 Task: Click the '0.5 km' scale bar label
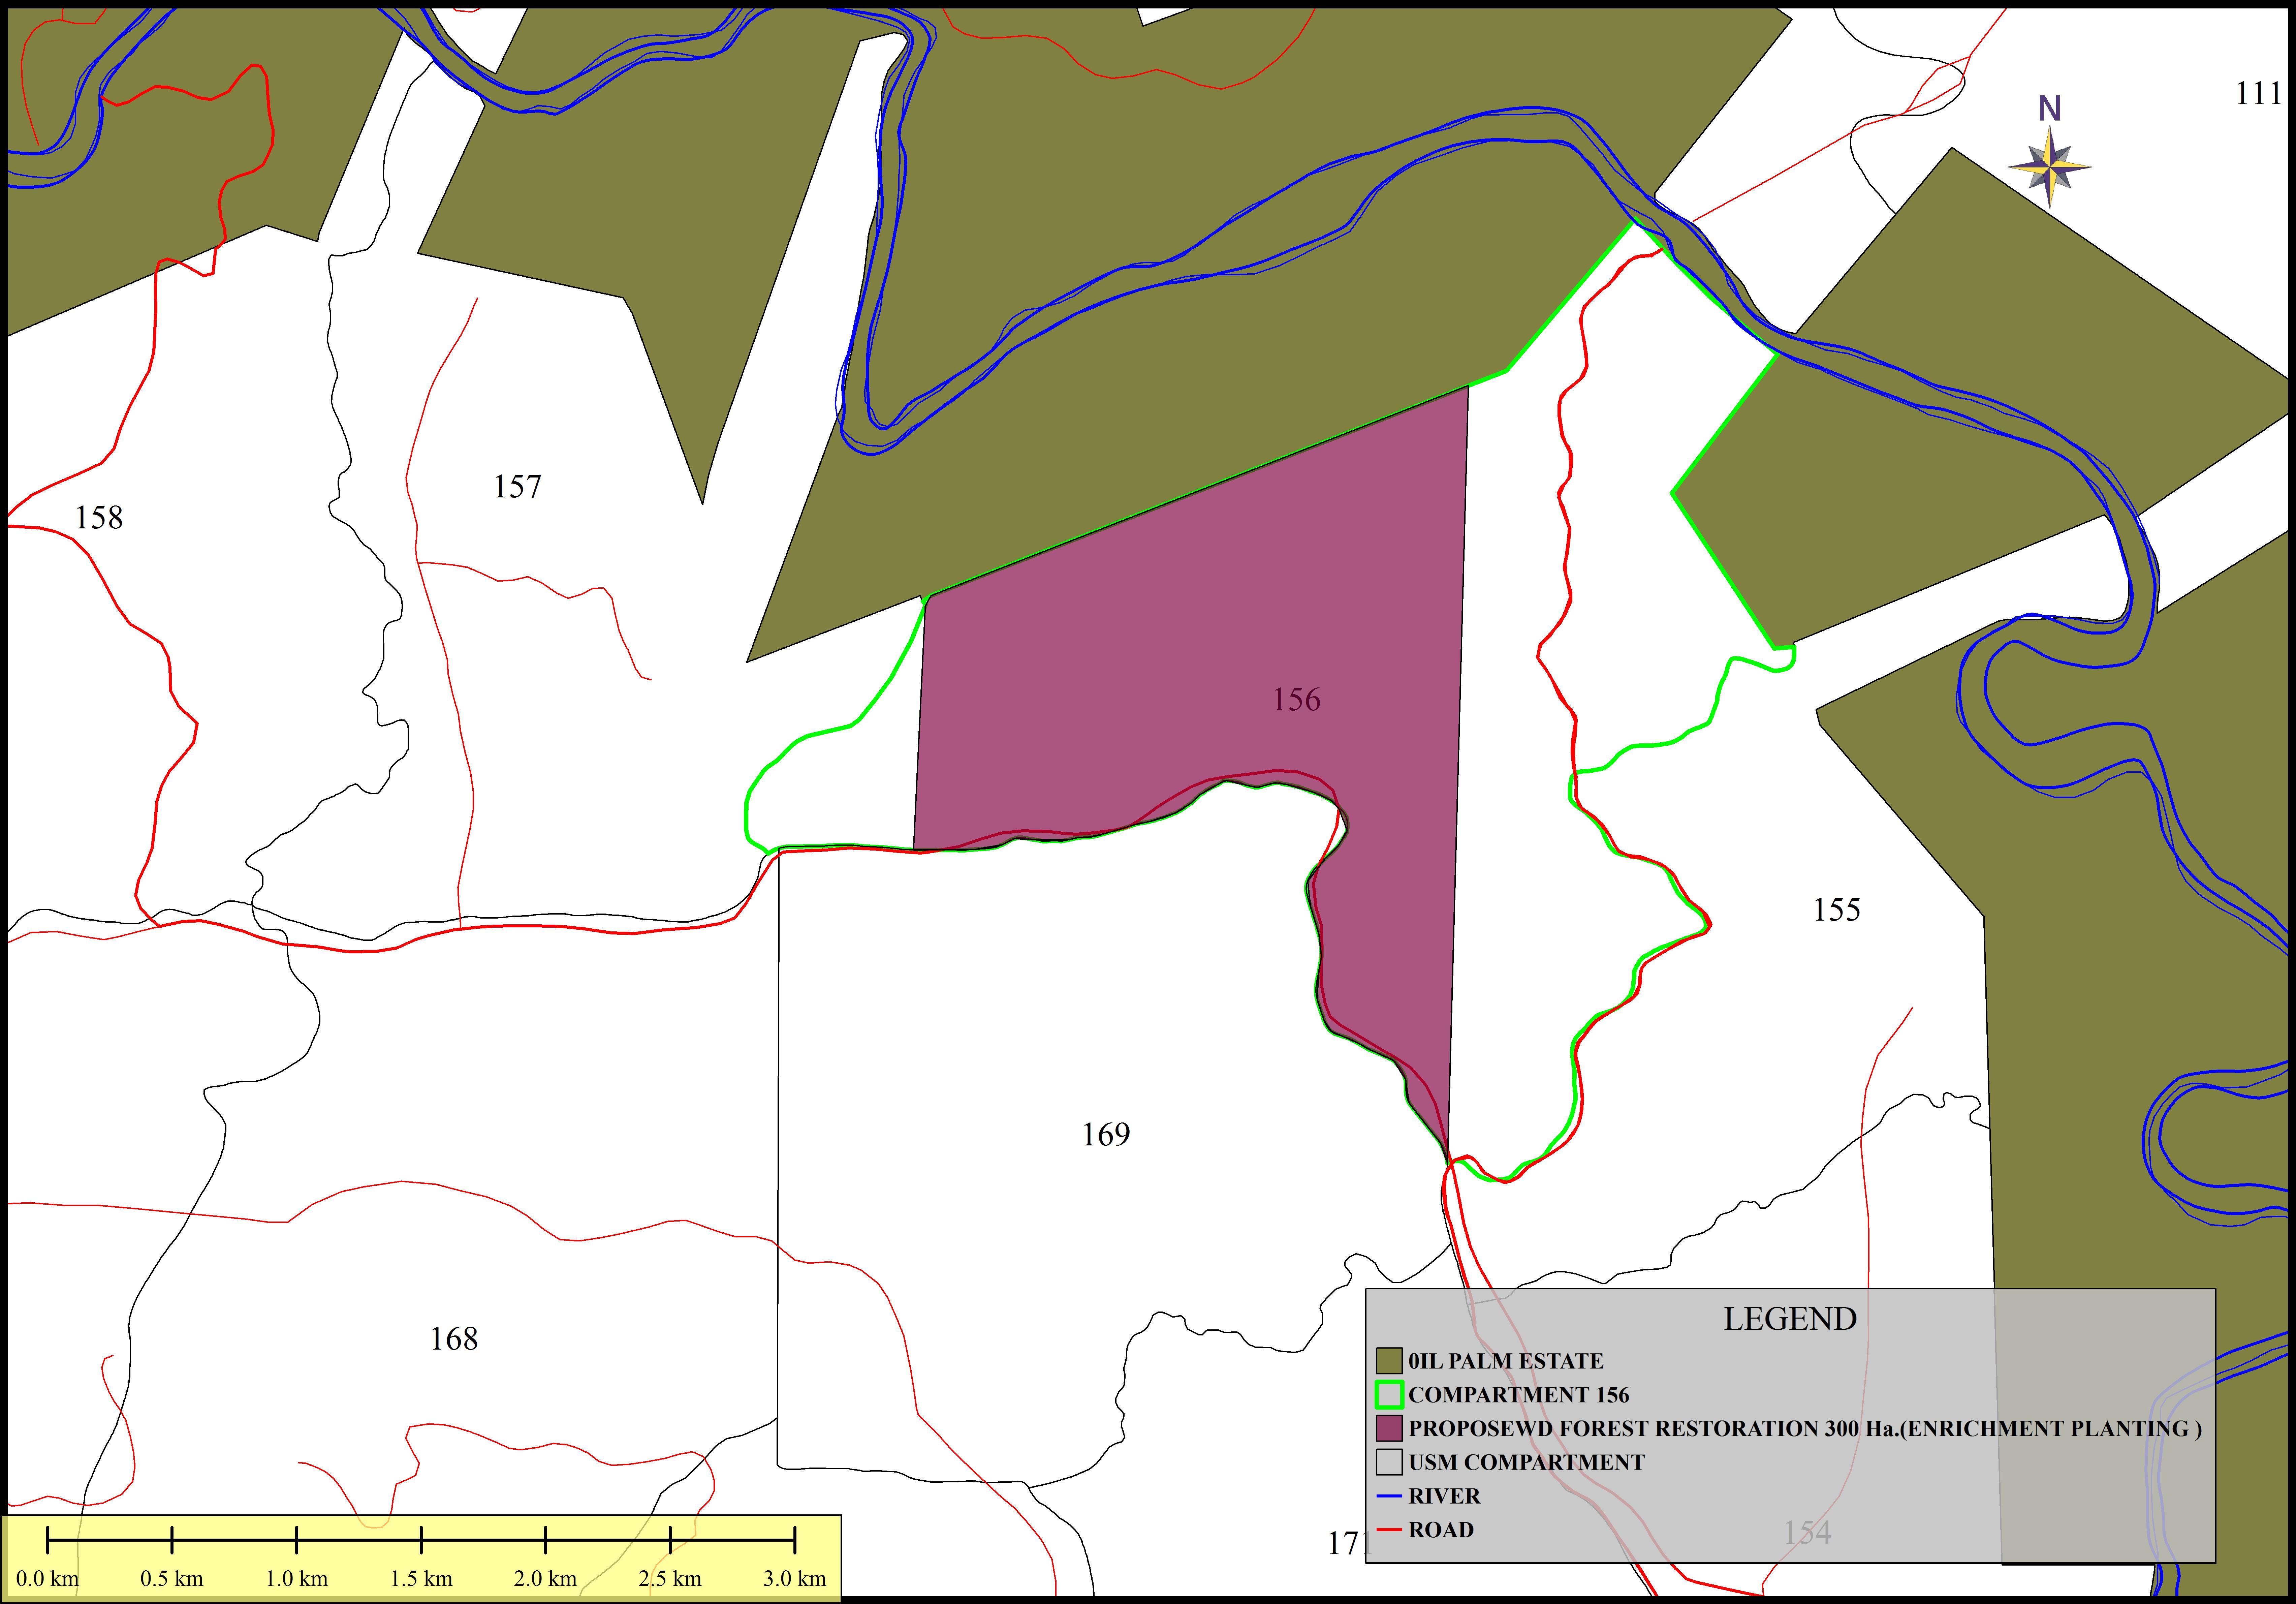point(172,1579)
